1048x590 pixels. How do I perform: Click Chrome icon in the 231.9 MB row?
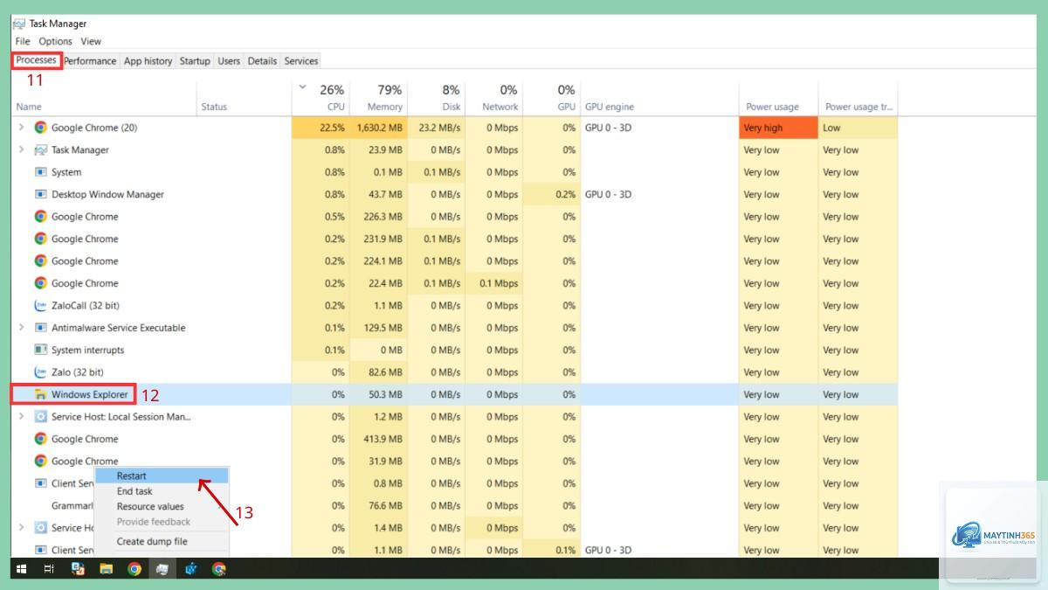40,239
